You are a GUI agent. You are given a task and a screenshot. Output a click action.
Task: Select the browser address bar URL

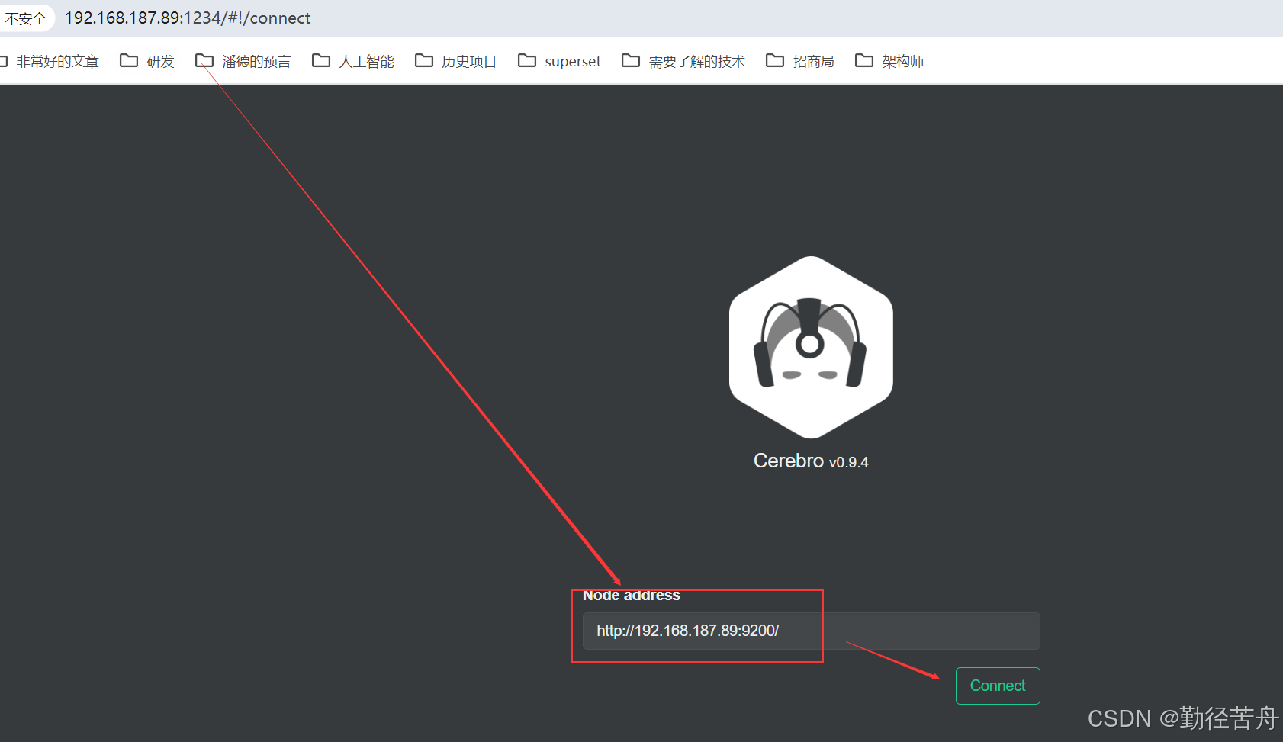[x=188, y=18]
